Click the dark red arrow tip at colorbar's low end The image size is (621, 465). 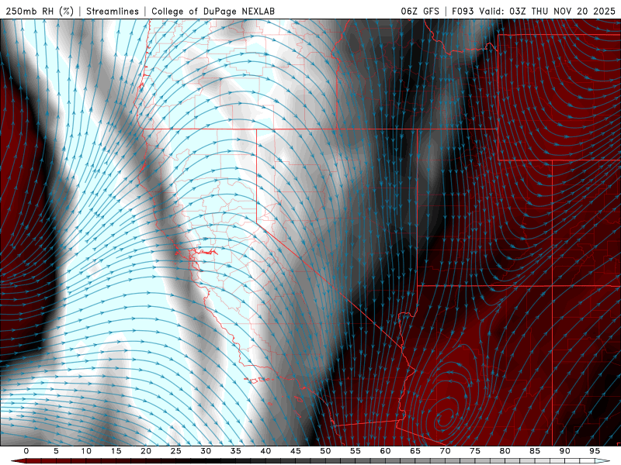pos(18,461)
